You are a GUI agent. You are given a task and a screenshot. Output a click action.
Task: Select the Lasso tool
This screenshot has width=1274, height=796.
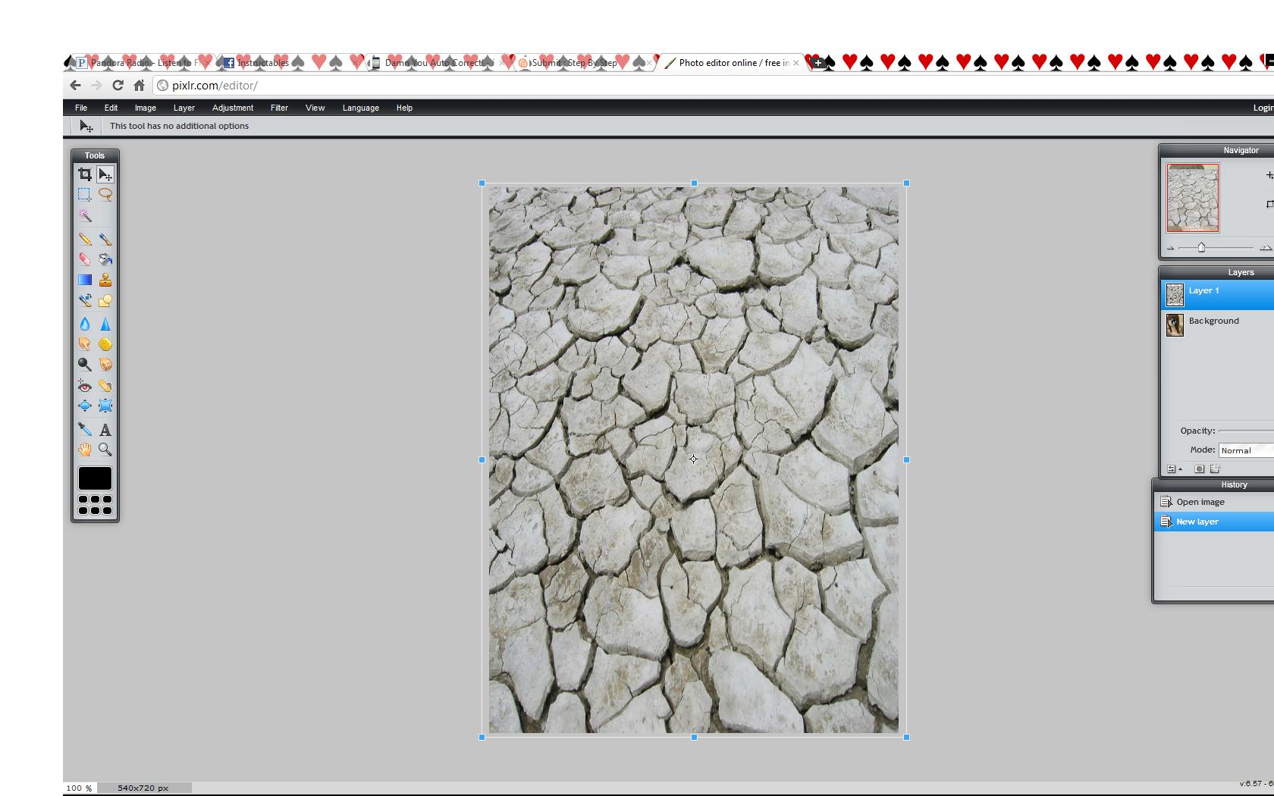pos(105,195)
